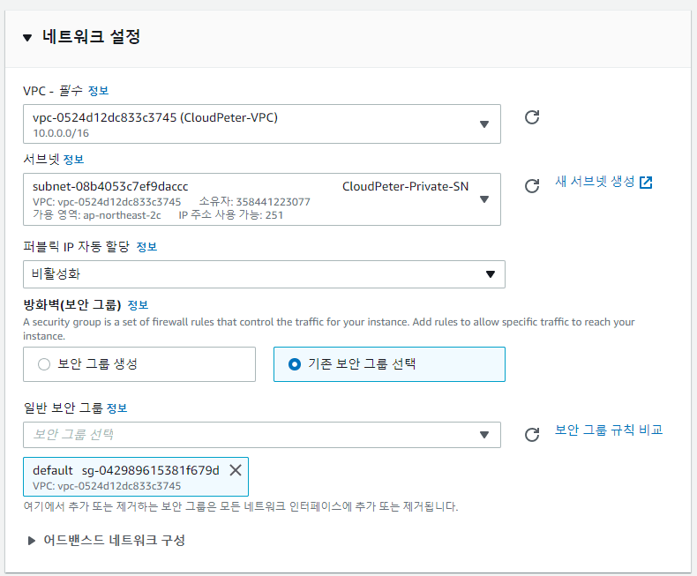Image resolution: width=697 pixels, height=576 pixels.
Task: Refresh the VPC list
Action: (x=532, y=117)
